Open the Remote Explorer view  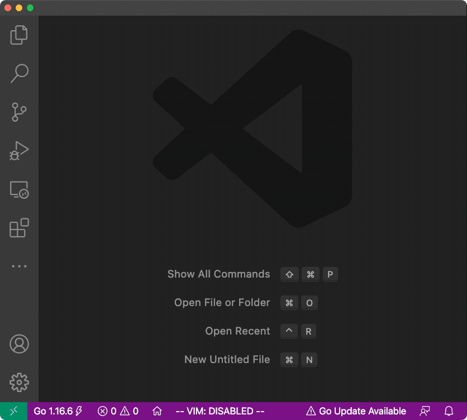[x=19, y=190]
